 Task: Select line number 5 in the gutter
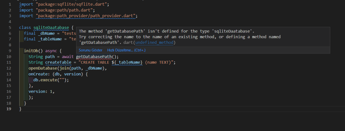(10, 27)
